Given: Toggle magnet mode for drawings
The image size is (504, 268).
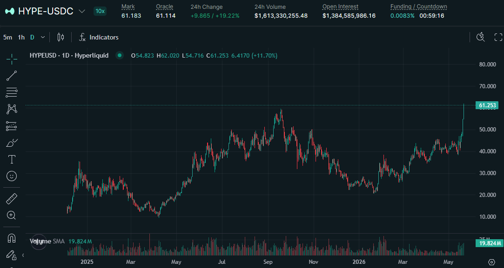Looking at the screenshot, I should 12,238.
